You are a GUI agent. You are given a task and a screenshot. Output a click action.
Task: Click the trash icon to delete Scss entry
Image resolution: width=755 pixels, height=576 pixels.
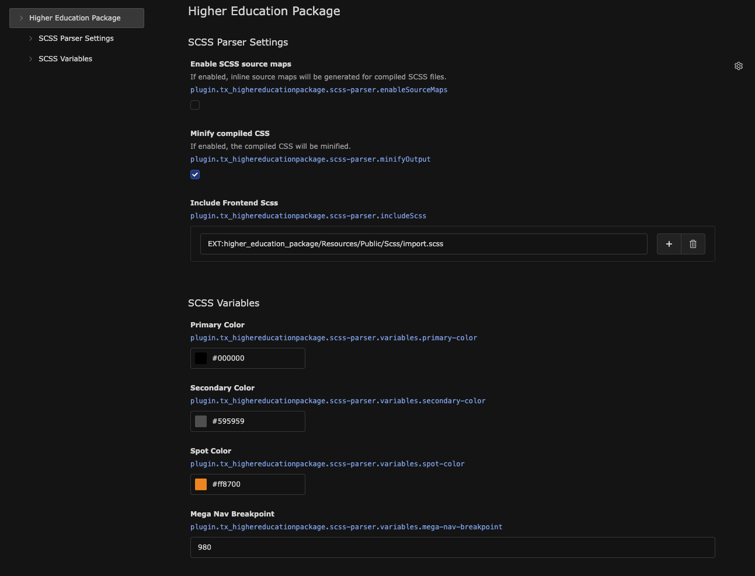(x=693, y=244)
